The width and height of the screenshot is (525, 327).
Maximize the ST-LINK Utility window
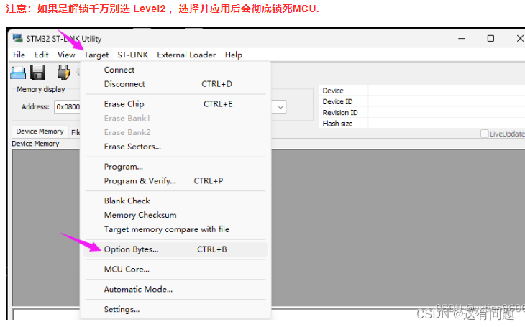coord(490,39)
